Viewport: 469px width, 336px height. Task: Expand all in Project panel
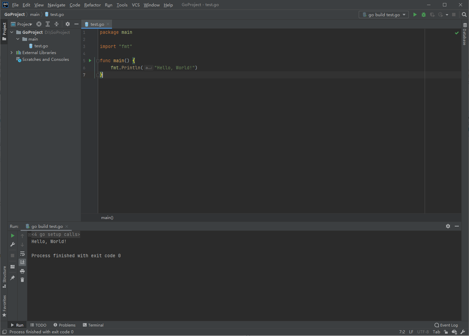coord(48,24)
